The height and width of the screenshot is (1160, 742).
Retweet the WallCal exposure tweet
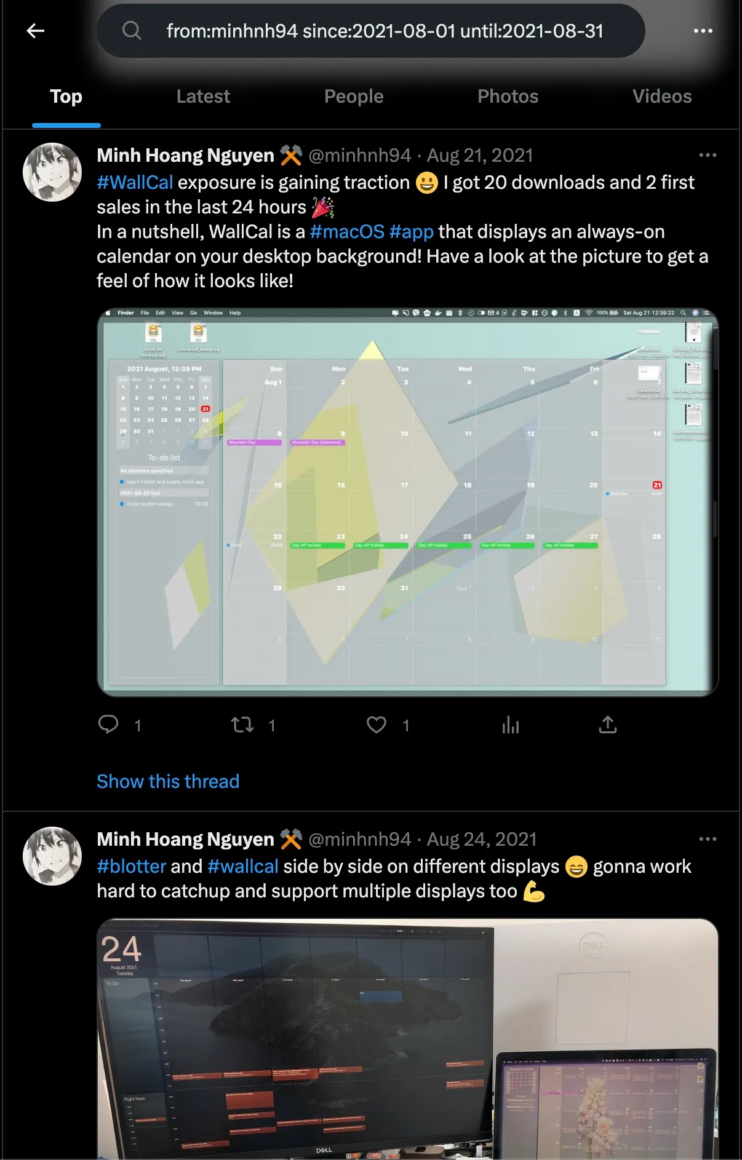pyautogui.click(x=242, y=725)
